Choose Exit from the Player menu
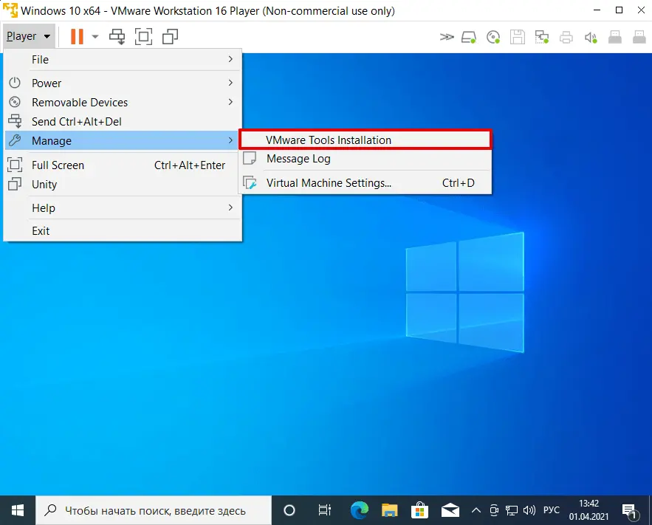Screen dimensions: 652x525 point(123,230)
